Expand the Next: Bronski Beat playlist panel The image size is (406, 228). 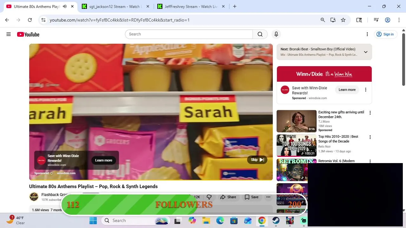pyautogui.click(x=365, y=52)
